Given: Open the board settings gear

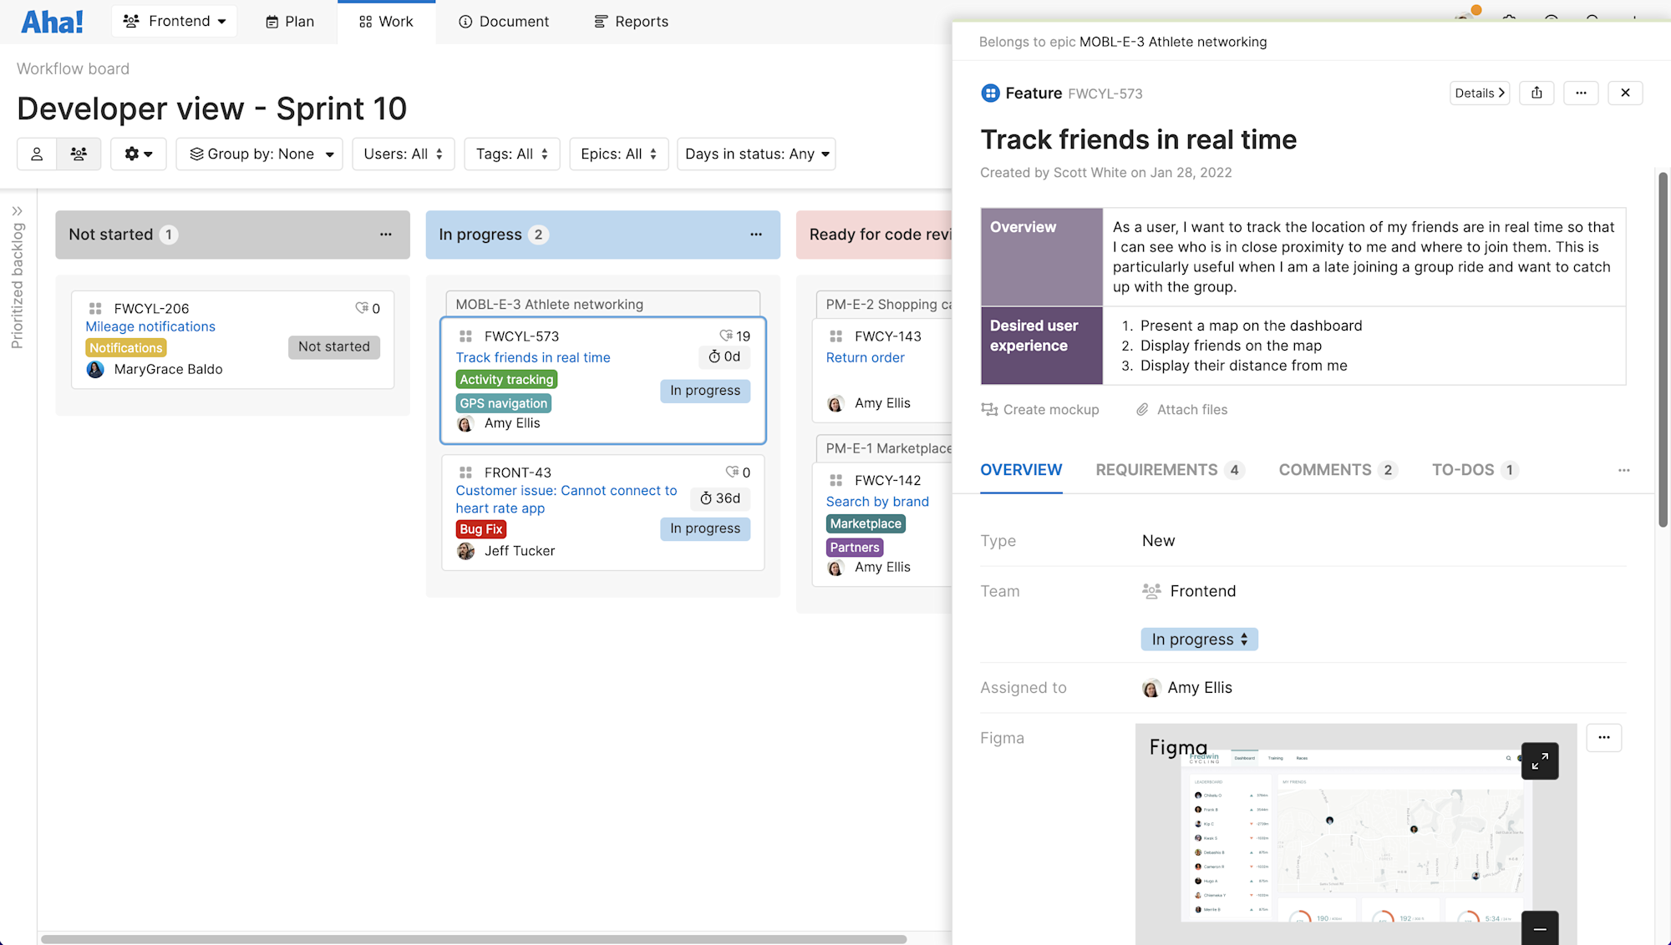Looking at the screenshot, I should coord(138,154).
